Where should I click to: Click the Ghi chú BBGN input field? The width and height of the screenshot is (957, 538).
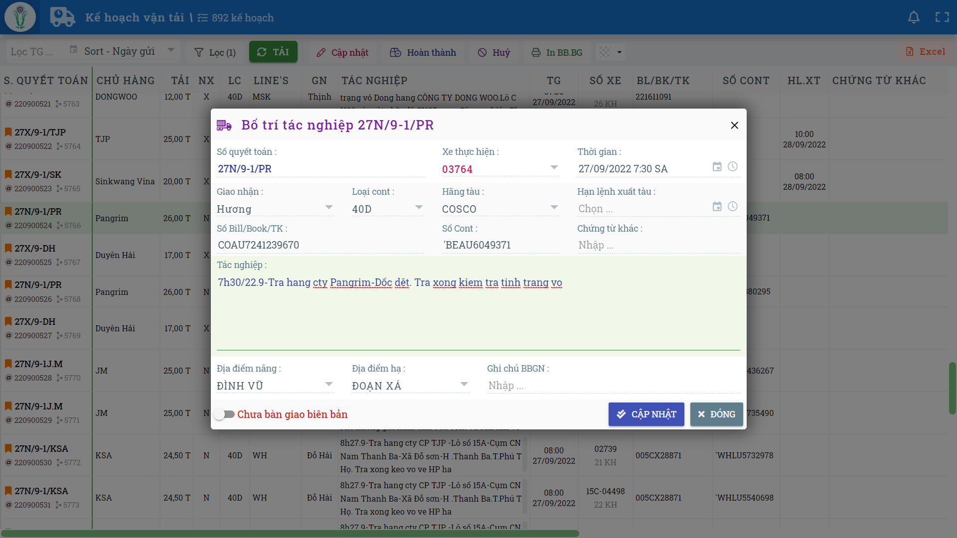(x=613, y=386)
